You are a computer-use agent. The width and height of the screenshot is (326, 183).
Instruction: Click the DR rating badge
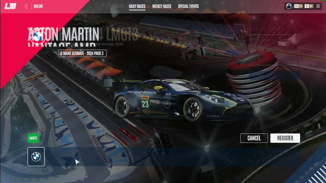[x=298, y=6]
